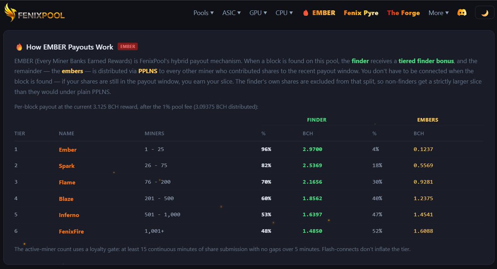Click the MINERS column header
Viewport: 497px width, 269px height.
pos(154,133)
